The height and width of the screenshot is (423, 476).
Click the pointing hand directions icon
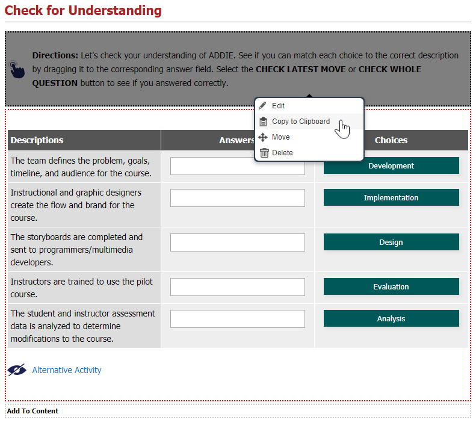click(x=17, y=69)
